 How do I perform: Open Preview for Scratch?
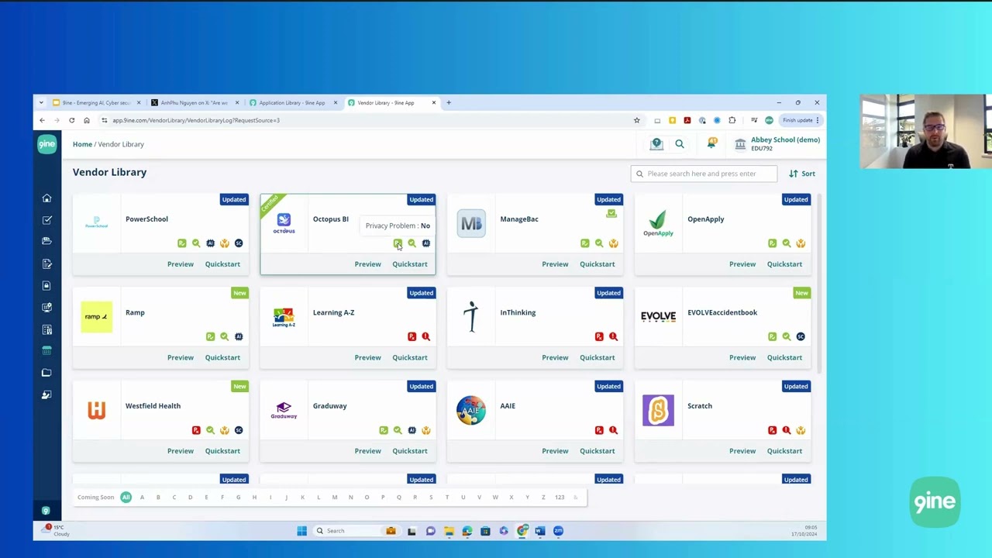point(742,451)
